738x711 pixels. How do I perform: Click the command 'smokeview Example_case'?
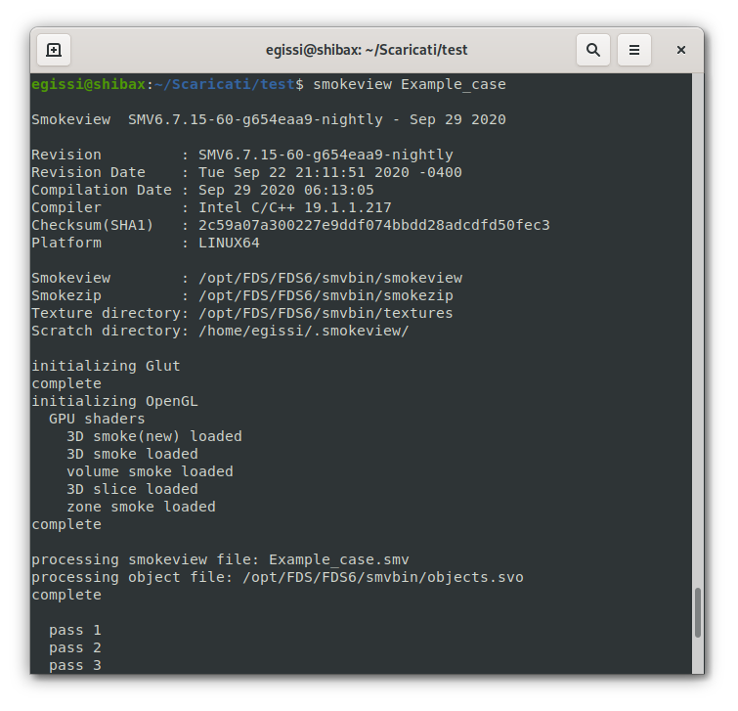coord(410,84)
